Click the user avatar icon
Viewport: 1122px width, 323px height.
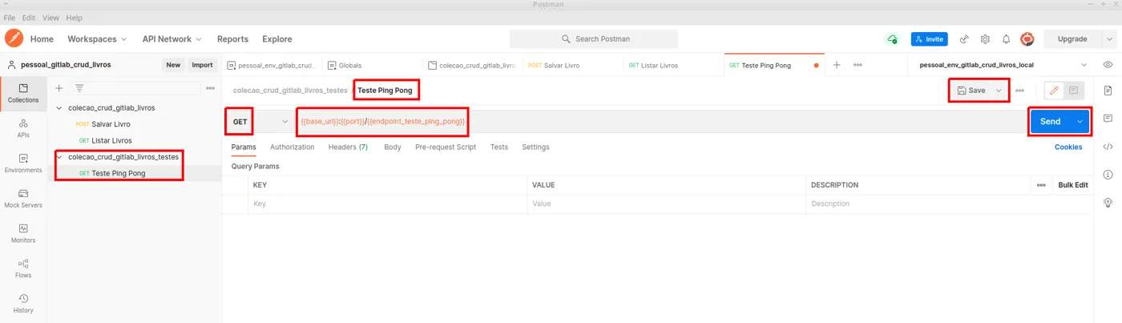pyautogui.click(x=1027, y=38)
